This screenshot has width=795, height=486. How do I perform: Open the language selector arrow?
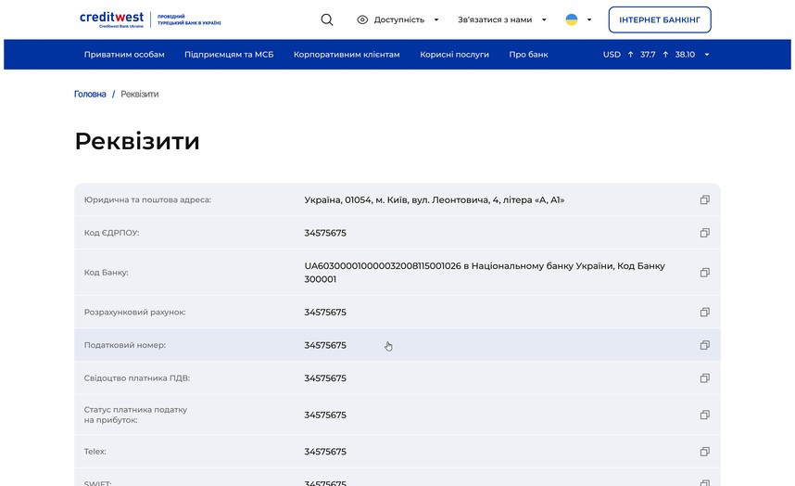589,19
